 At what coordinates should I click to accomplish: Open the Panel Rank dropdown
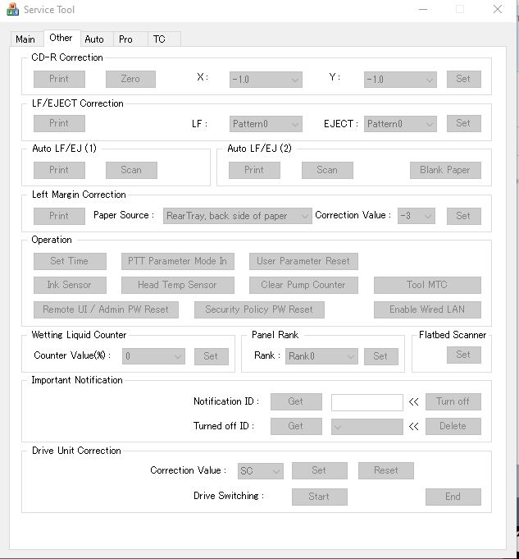click(x=321, y=356)
